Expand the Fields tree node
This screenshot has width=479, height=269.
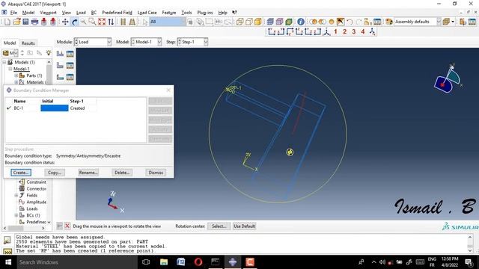(16, 195)
